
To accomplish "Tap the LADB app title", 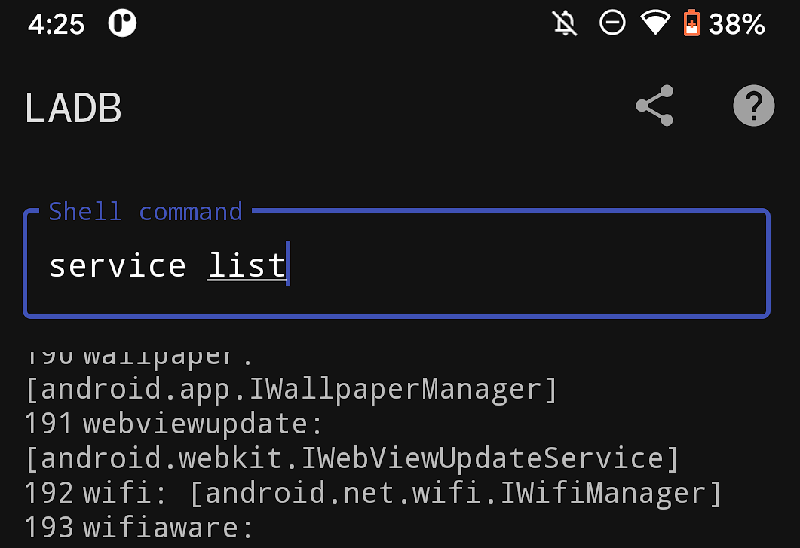I will pyautogui.click(x=73, y=109).
